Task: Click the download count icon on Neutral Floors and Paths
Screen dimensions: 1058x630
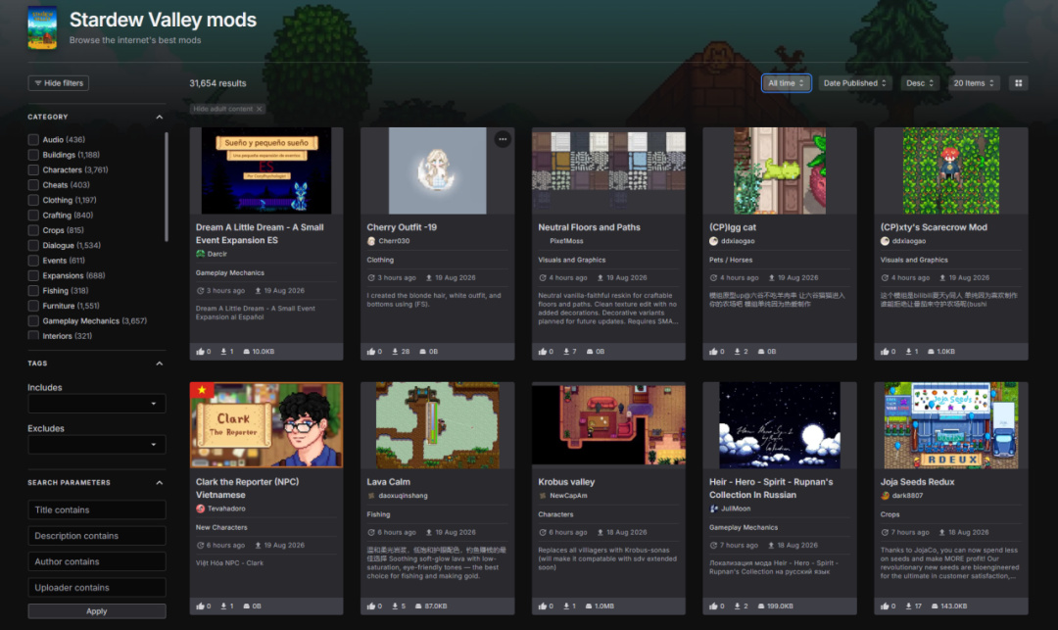Action: 566,352
